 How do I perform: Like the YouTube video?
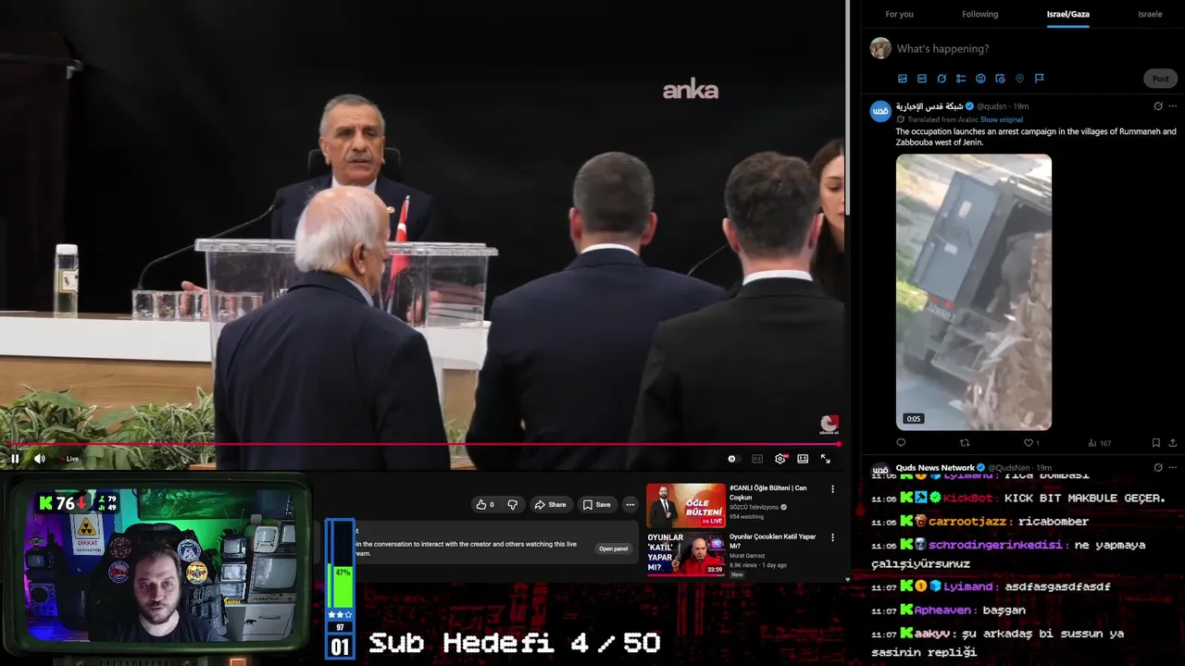click(x=485, y=504)
